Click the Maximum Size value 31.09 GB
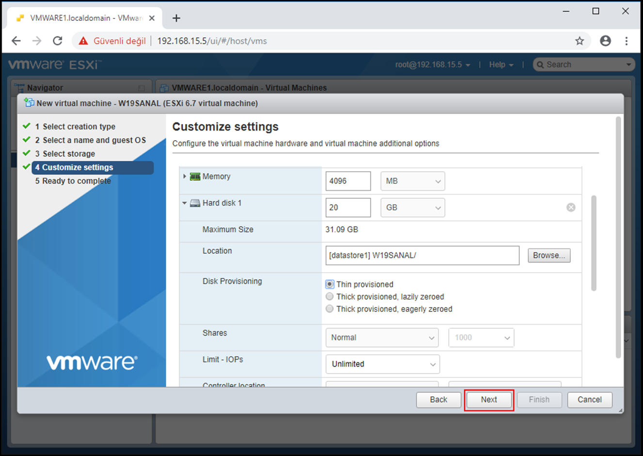 pos(342,229)
